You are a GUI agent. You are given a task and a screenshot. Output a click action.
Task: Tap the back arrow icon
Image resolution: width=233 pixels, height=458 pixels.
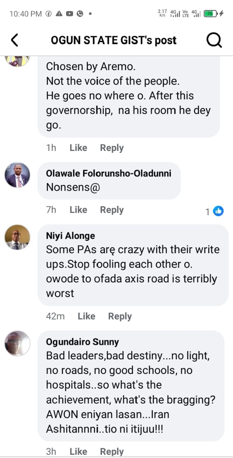[15, 40]
